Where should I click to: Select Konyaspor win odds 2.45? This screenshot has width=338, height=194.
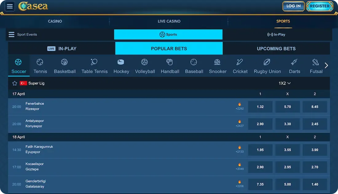click(315, 124)
